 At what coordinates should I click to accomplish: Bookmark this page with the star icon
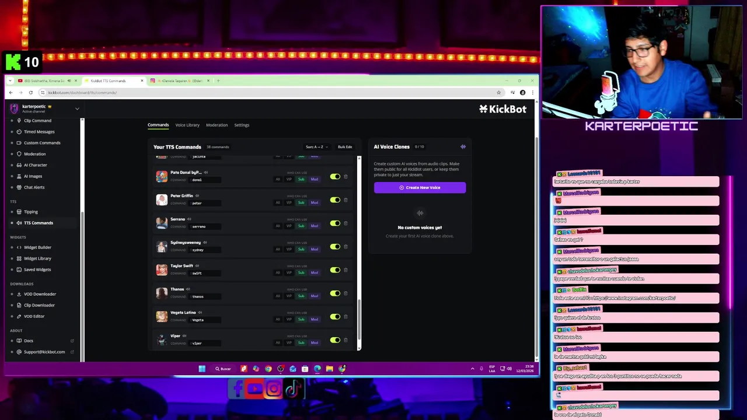498,92
